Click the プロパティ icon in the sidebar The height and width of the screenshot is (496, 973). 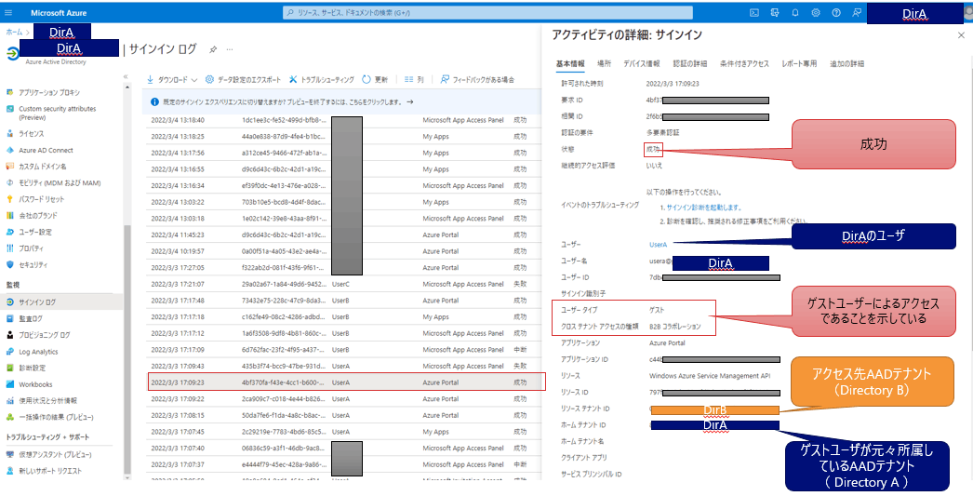[9, 248]
